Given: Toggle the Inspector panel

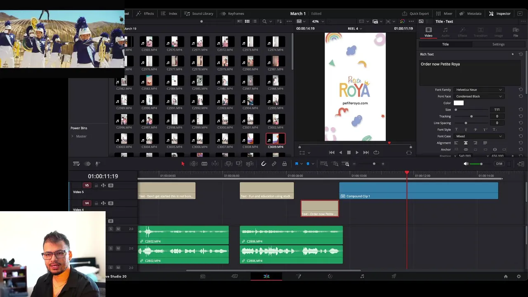Looking at the screenshot, I should [x=500, y=14].
